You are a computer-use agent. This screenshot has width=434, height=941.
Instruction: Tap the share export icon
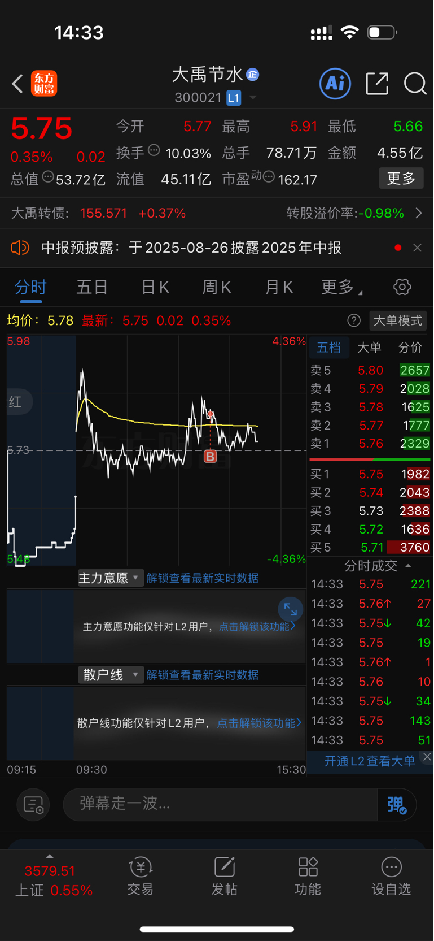pos(377,84)
